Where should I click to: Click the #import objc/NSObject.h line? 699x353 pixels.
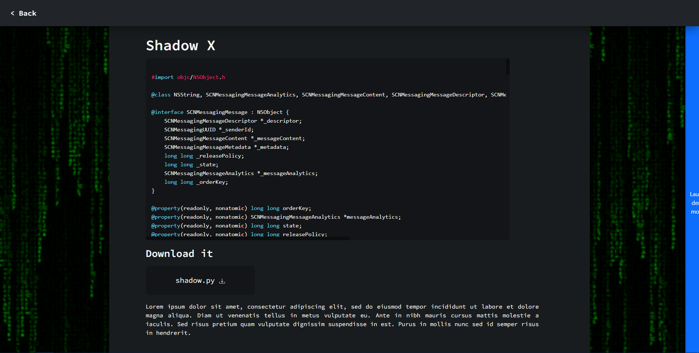(x=188, y=77)
